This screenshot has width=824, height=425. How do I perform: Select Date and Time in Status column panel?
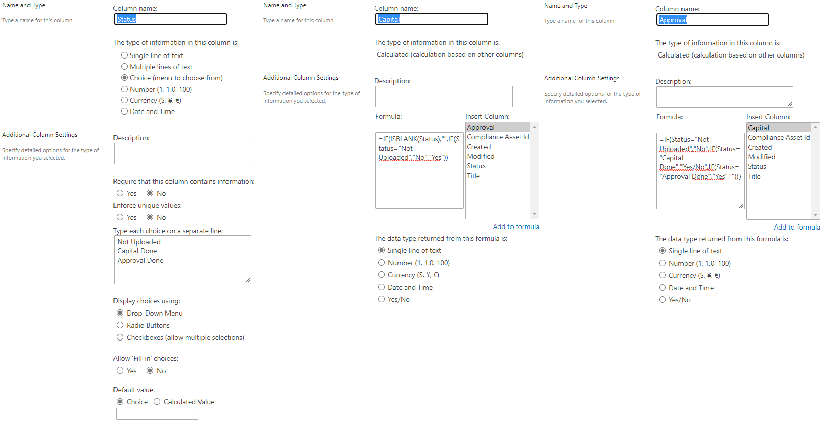[124, 111]
